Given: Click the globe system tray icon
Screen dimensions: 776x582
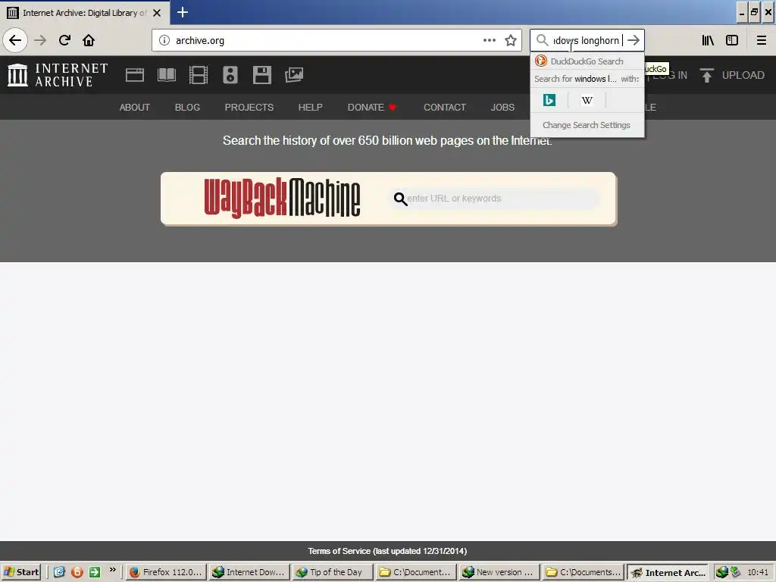Looking at the screenshot, I should pyautogui.click(x=721, y=572).
